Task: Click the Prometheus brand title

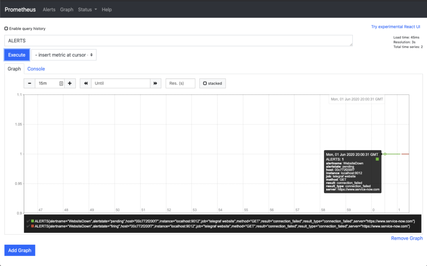Action: click(20, 10)
